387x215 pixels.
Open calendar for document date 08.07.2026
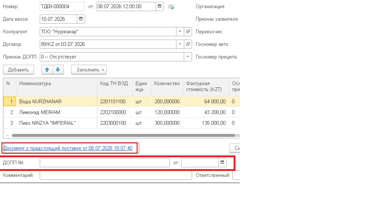[160, 6]
